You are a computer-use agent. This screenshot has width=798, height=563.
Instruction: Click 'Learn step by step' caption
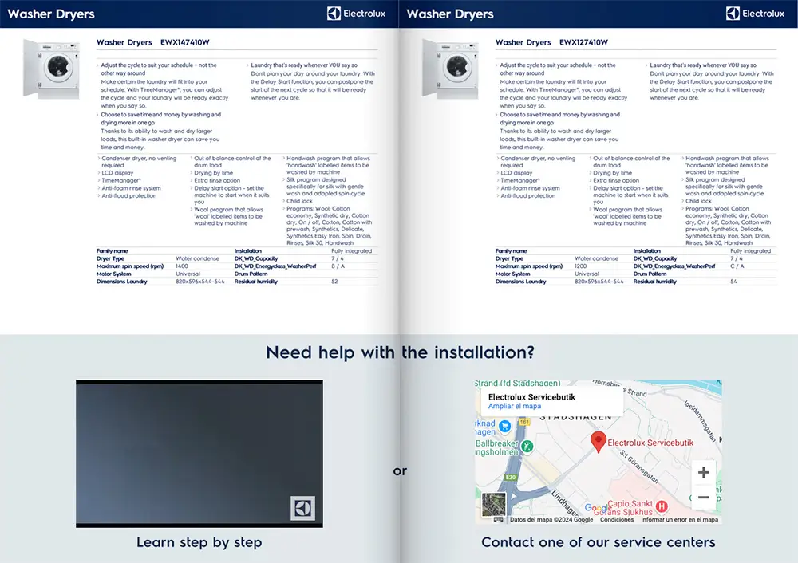pyautogui.click(x=199, y=542)
